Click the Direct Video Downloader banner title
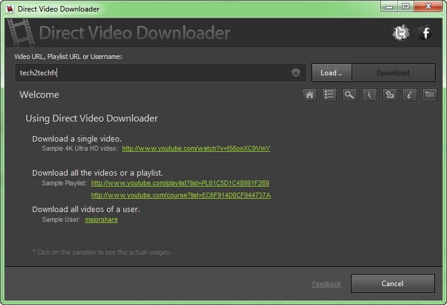The width and height of the screenshot is (447, 305). click(x=135, y=33)
